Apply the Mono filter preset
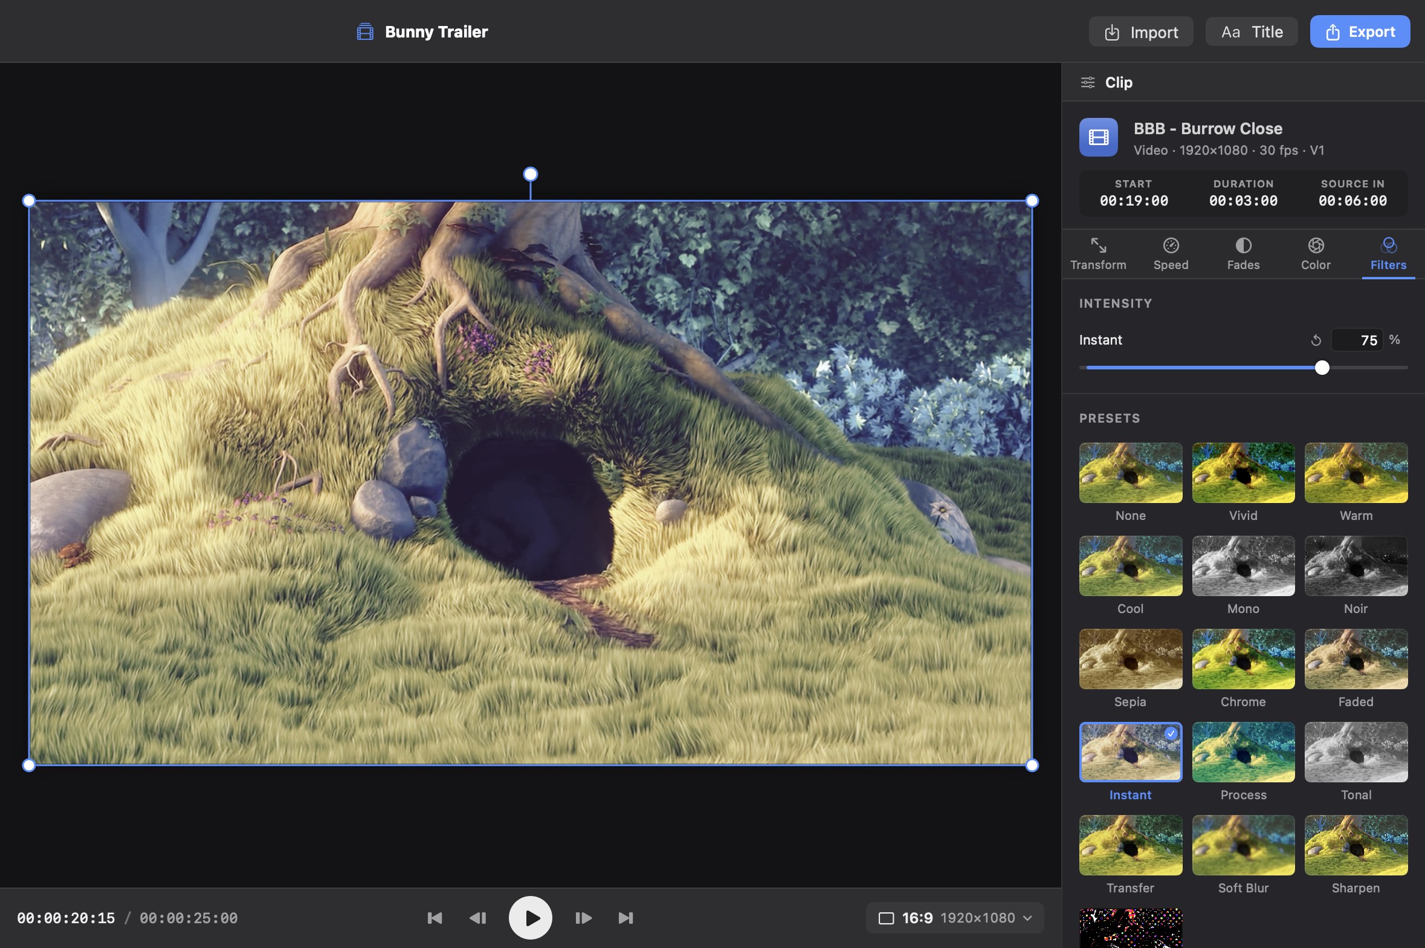The image size is (1425, 948). coord(1243,566)
